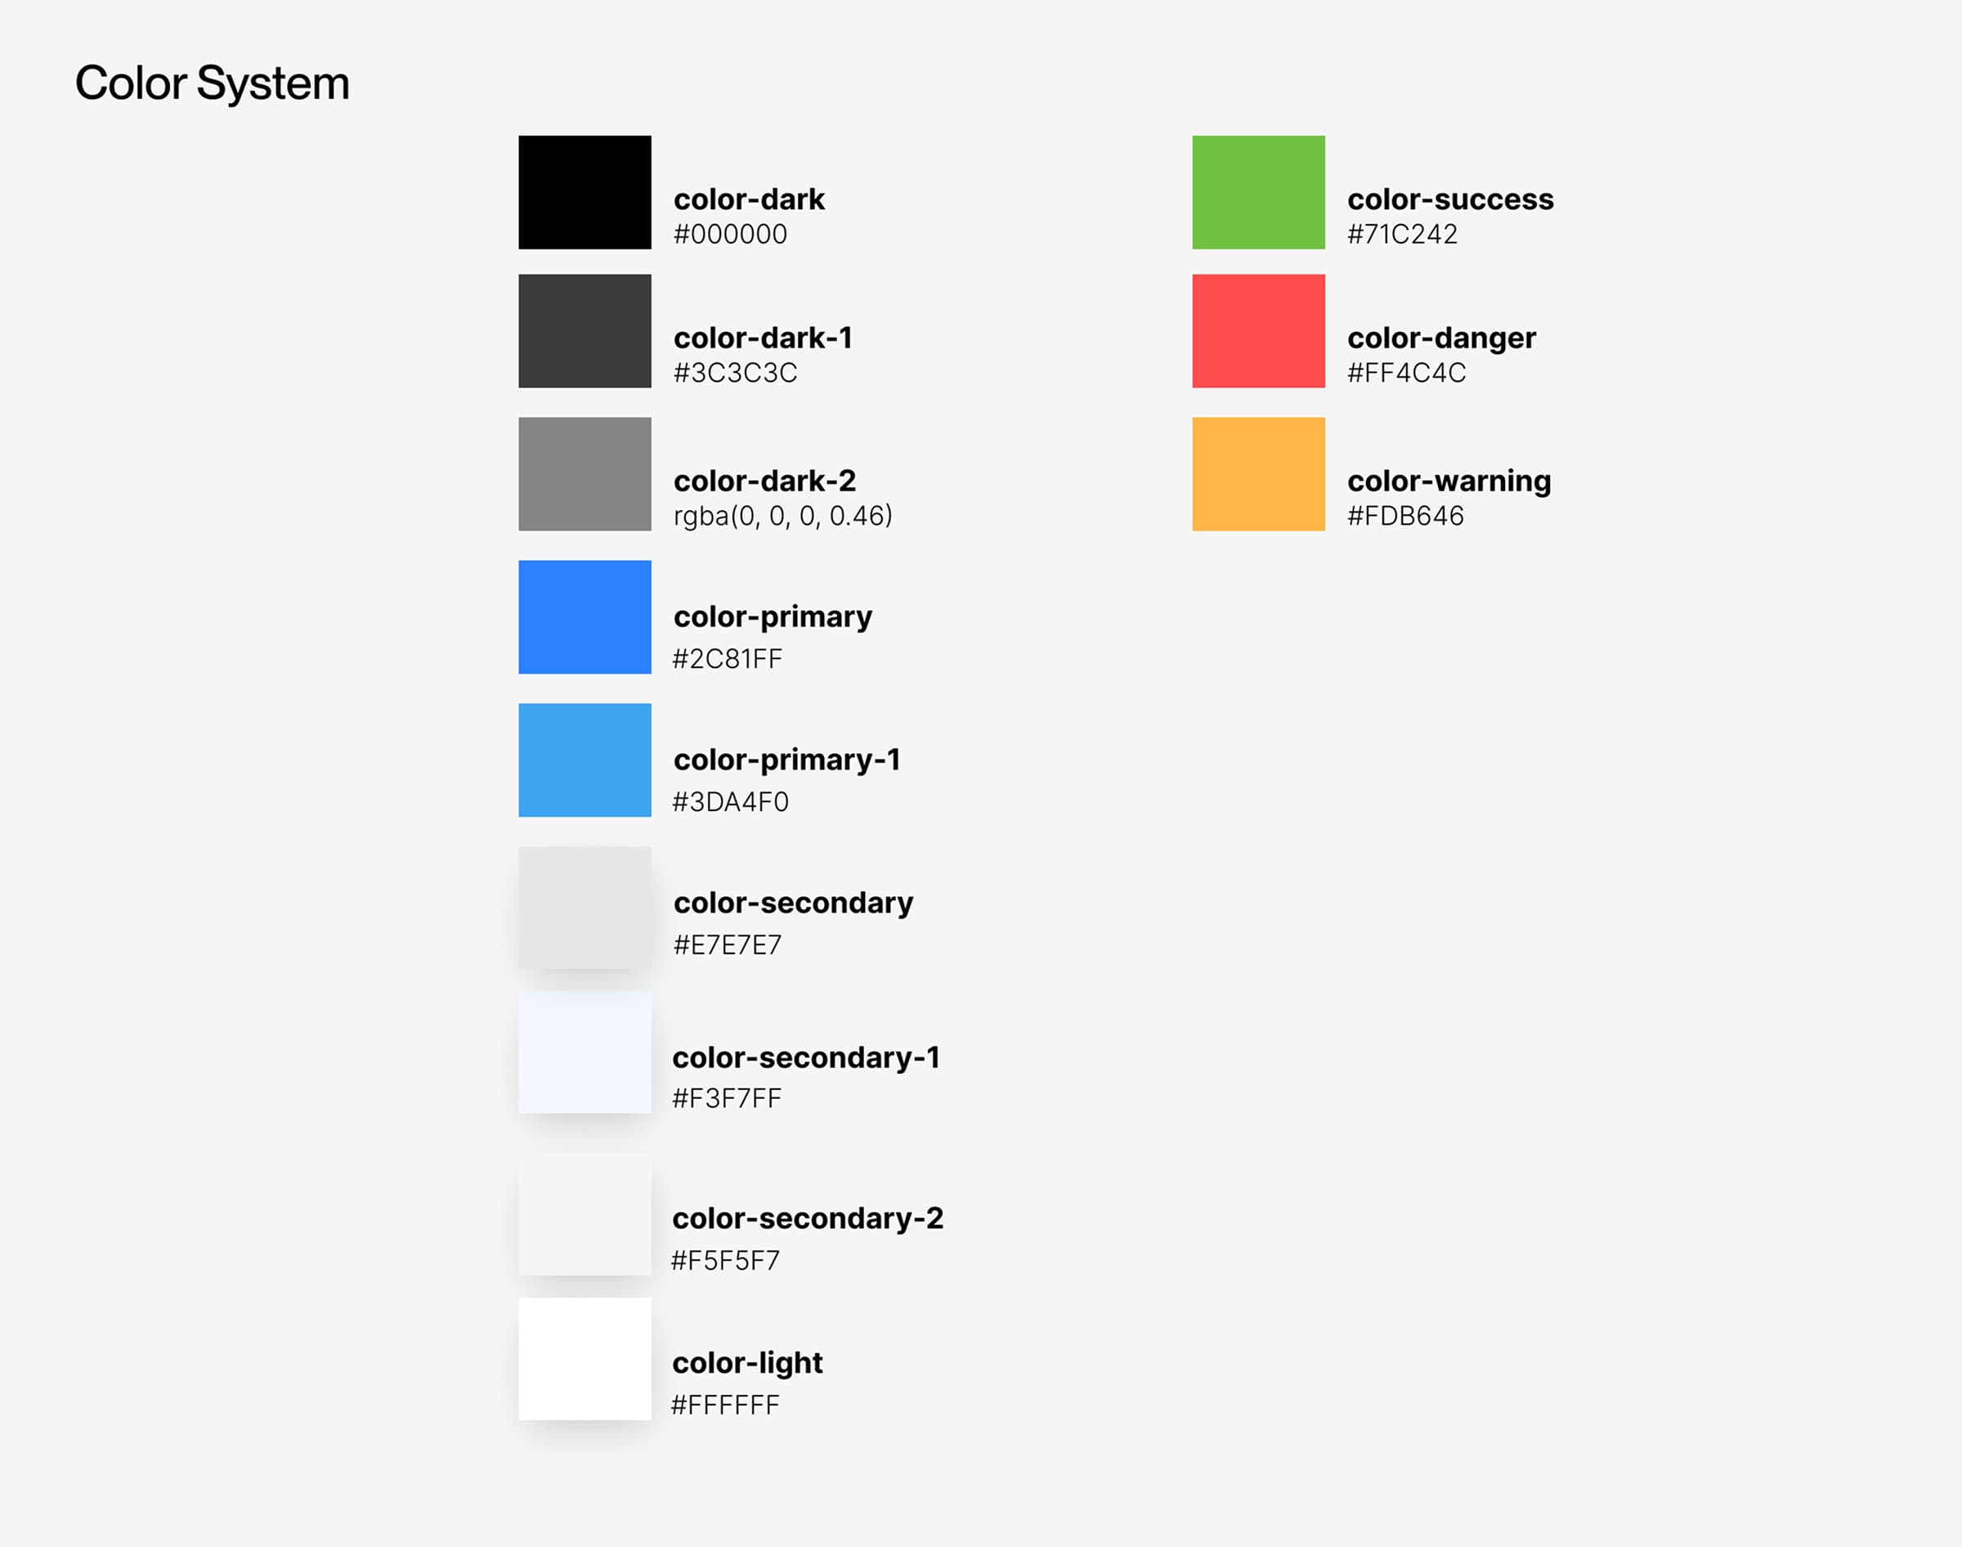Click the gray color-dark-2 swatch
Viewport: 1962px width, 1547px height.
tap(584, 473)
